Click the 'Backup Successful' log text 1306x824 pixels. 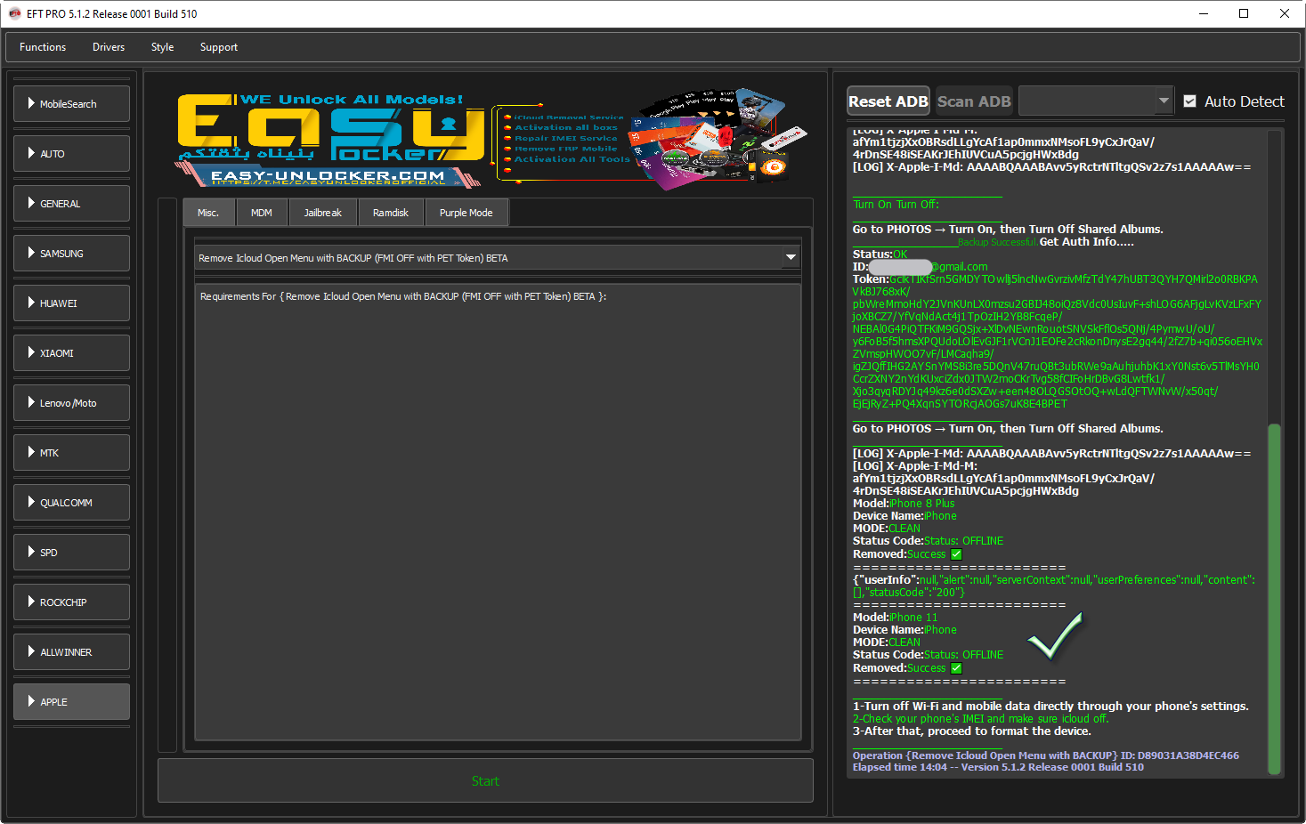coord(997,242)
